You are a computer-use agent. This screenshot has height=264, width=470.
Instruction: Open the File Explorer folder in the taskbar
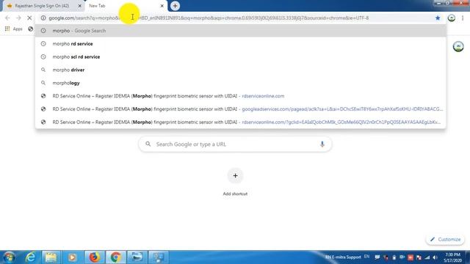click(x=51, y=257)
